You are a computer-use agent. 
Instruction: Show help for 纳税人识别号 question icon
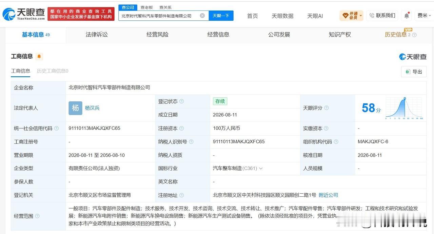(191, 142)
